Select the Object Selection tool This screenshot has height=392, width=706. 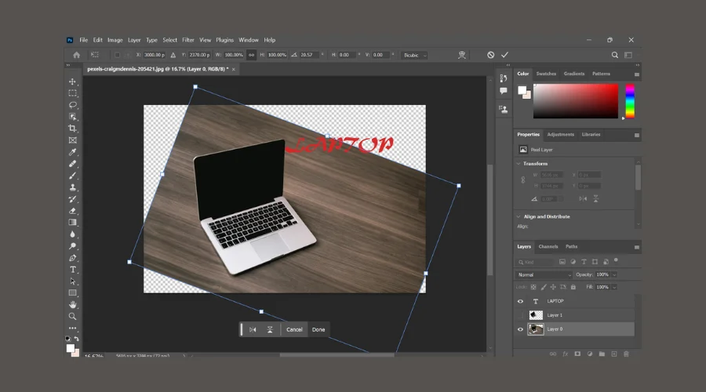tap(72, 117)
